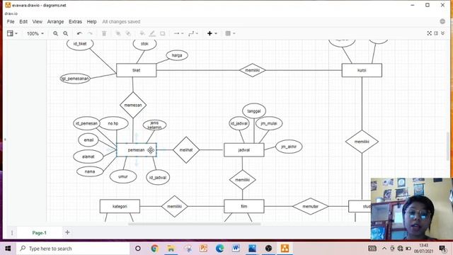Viewport: 453px width, 255px height.
Task: Click the taskbar search box
Action: 74,249
